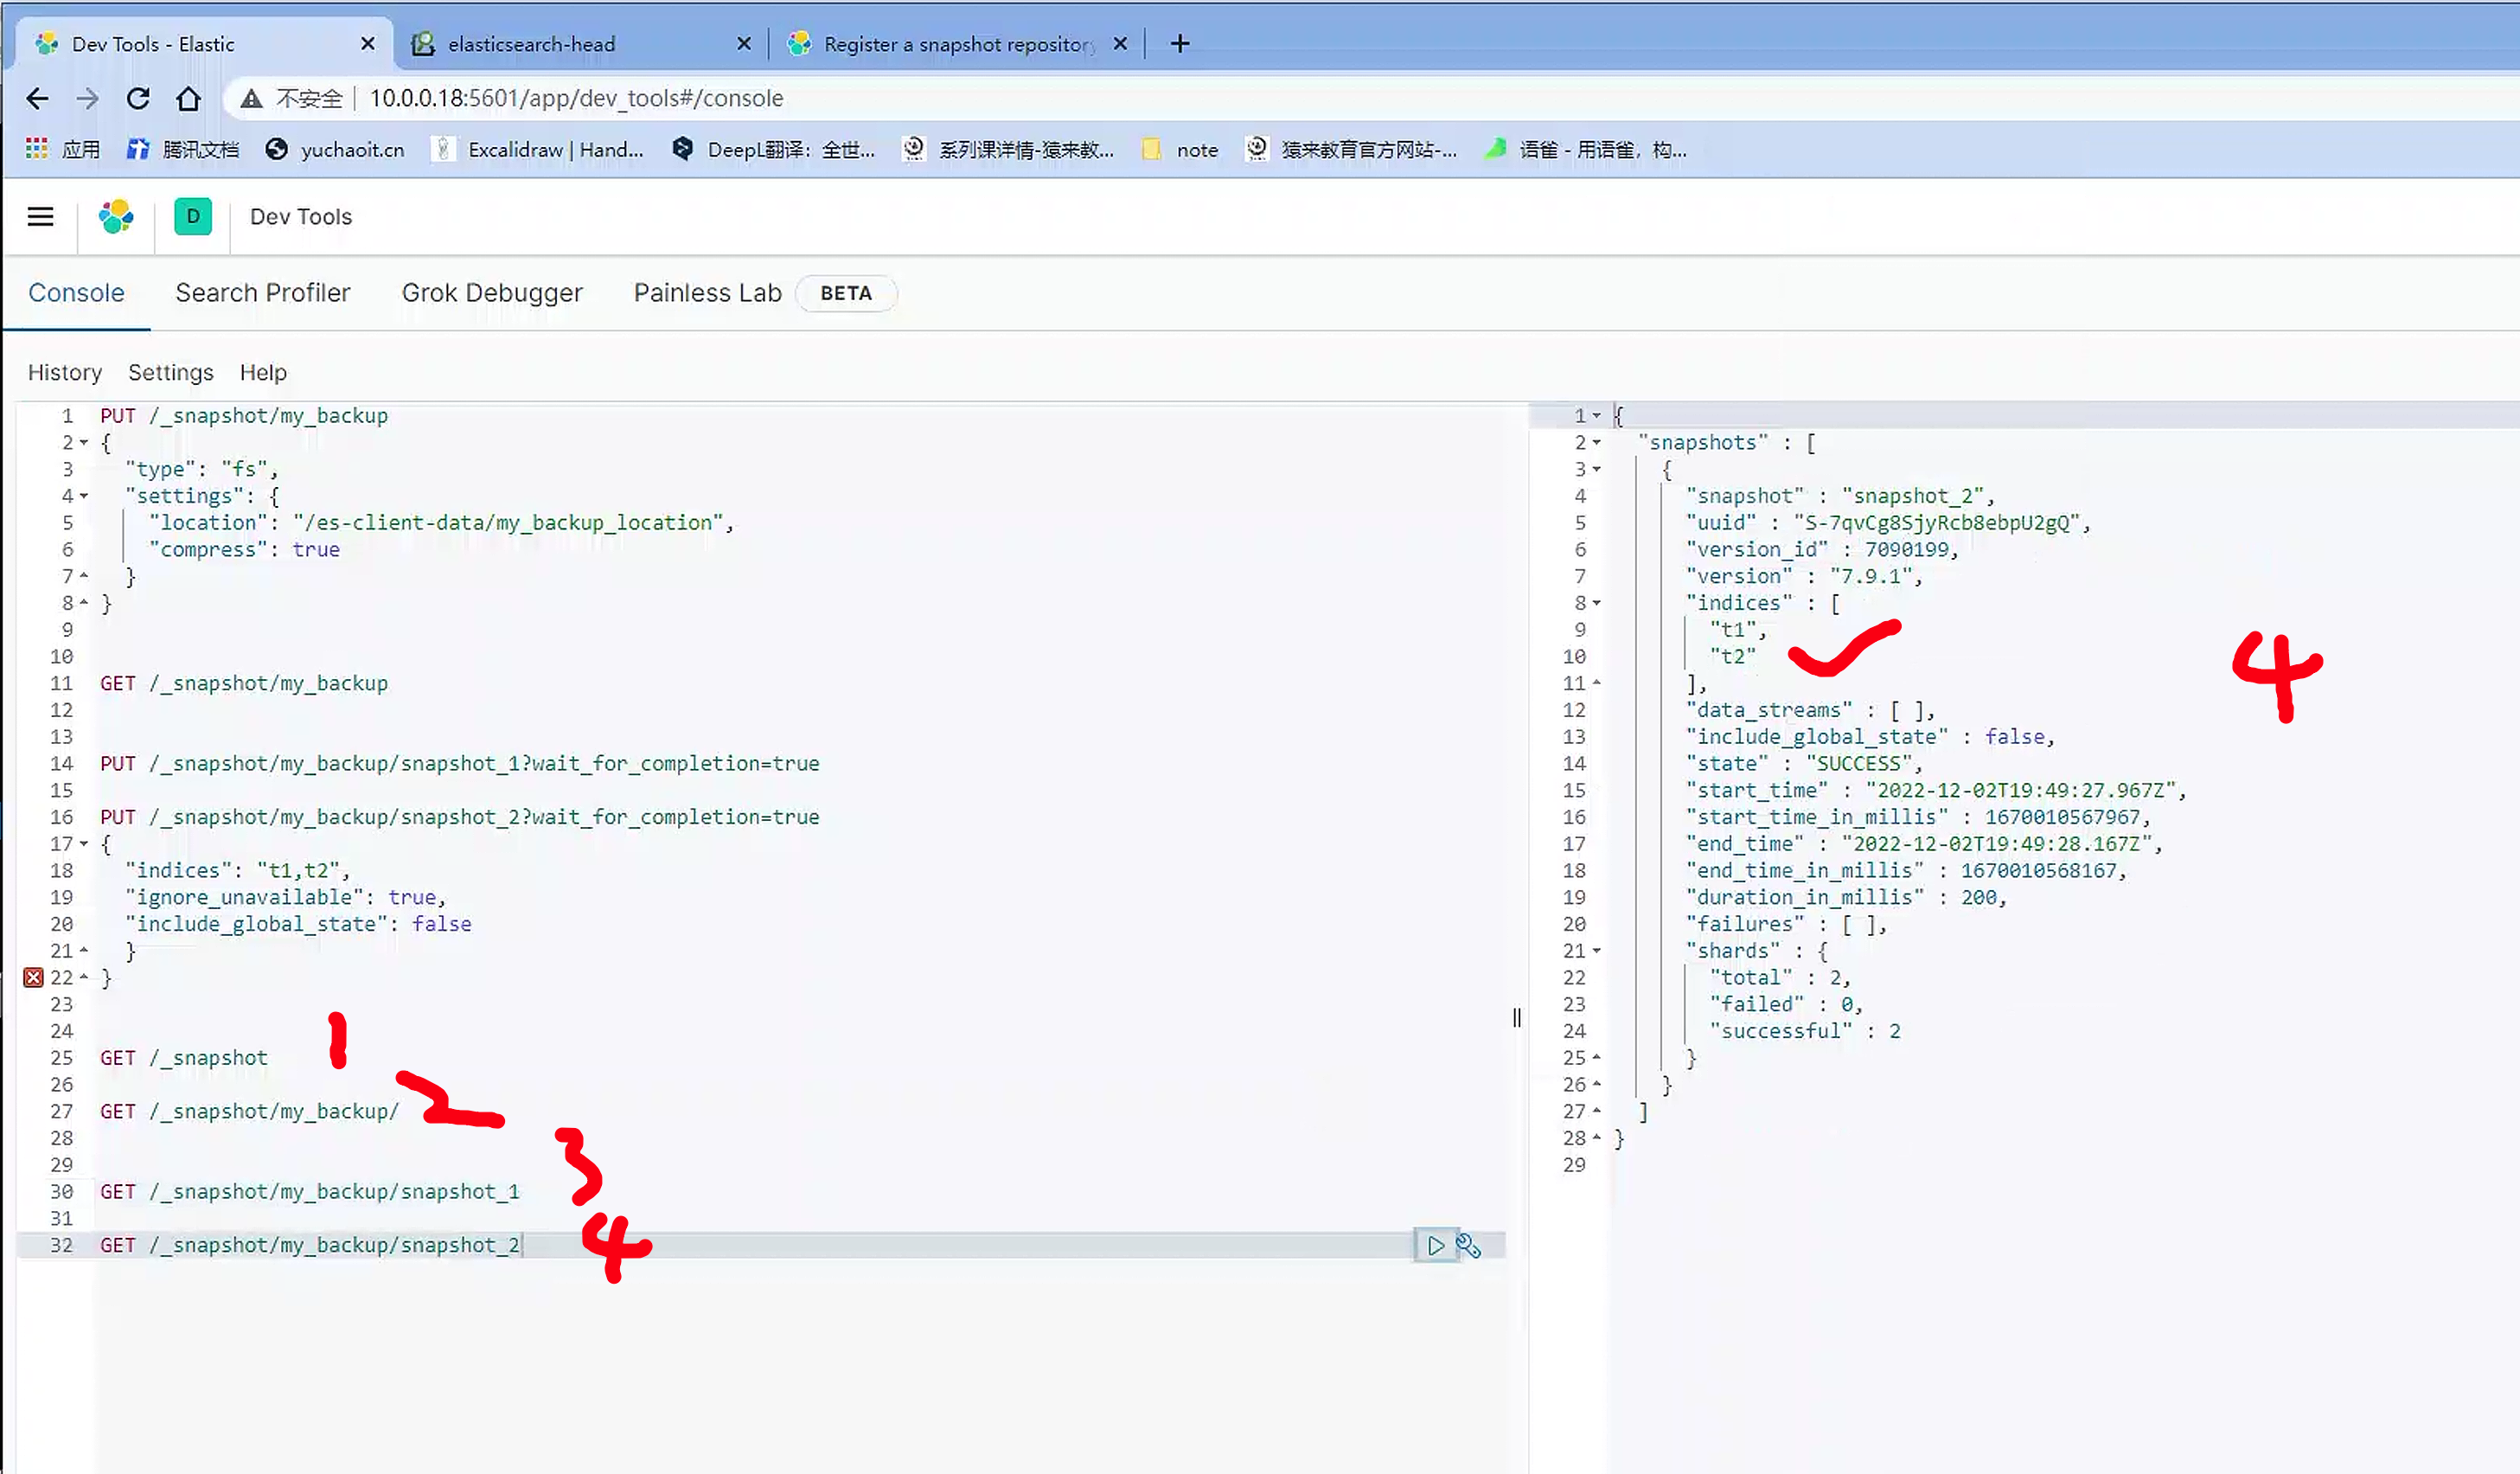This screenshot has width=2520, height=1474.
Task: Reload the browser page
Action: (x=138, y=98)
